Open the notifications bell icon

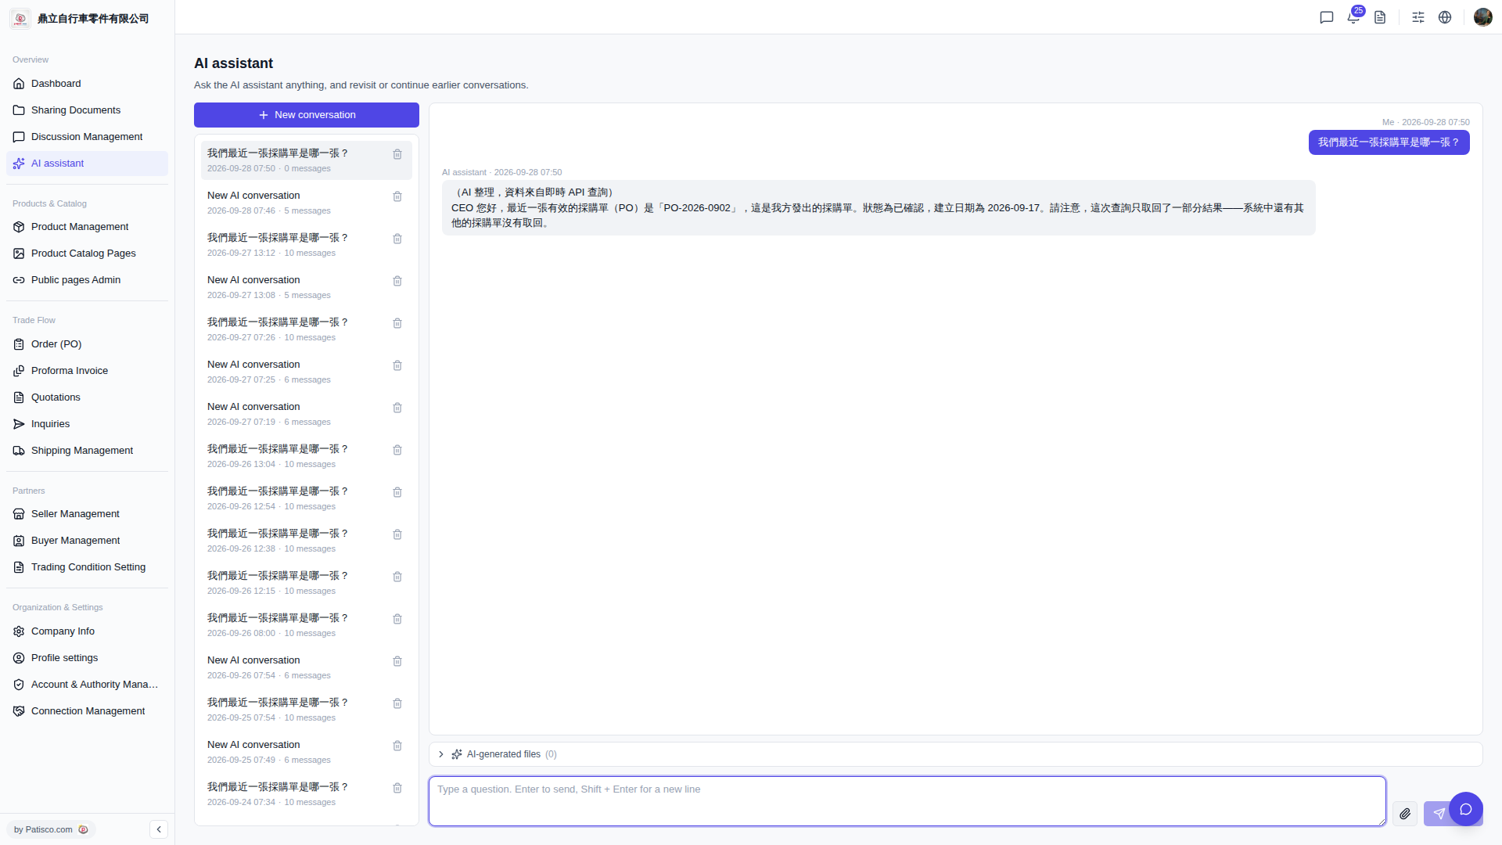click(x=1353, y=17)
